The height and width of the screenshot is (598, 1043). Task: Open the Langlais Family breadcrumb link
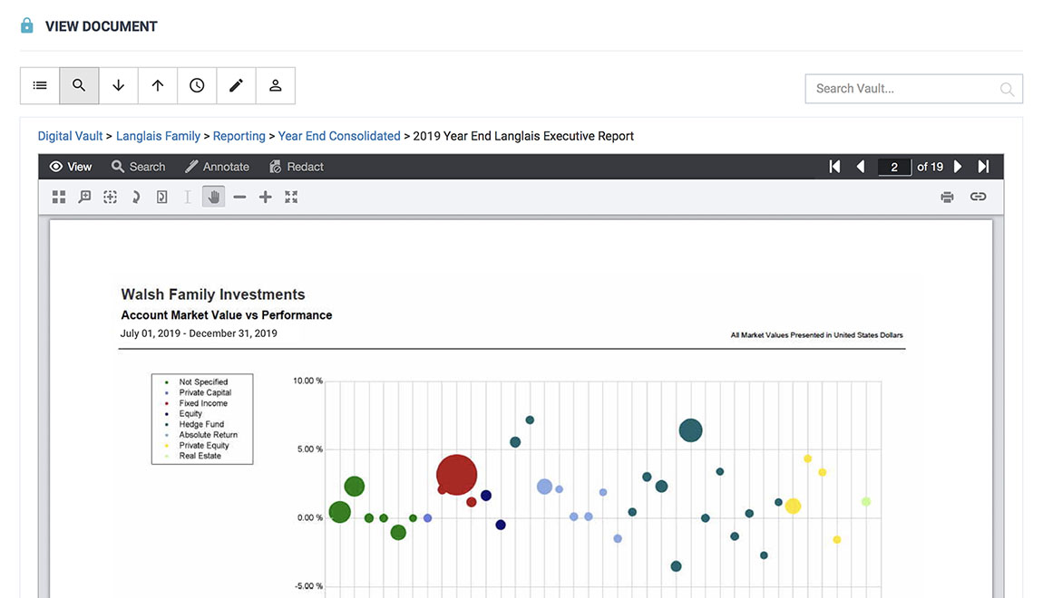pos(158,136)
